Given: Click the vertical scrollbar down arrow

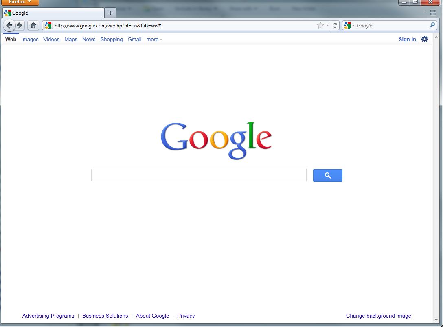Looking at the screenshot, I should tap(436, 320).
